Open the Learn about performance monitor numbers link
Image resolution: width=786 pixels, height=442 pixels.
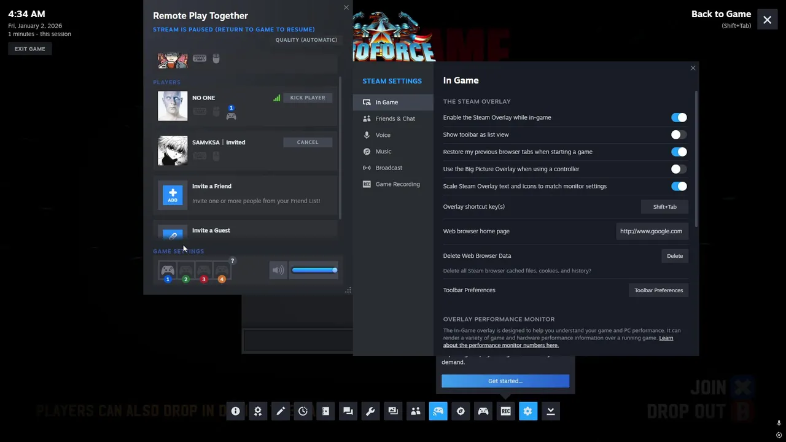coord(558,341)
